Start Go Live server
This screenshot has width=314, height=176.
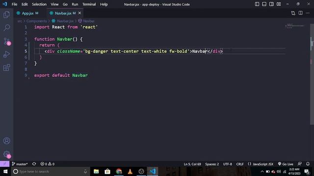click(x=286, y=164)
